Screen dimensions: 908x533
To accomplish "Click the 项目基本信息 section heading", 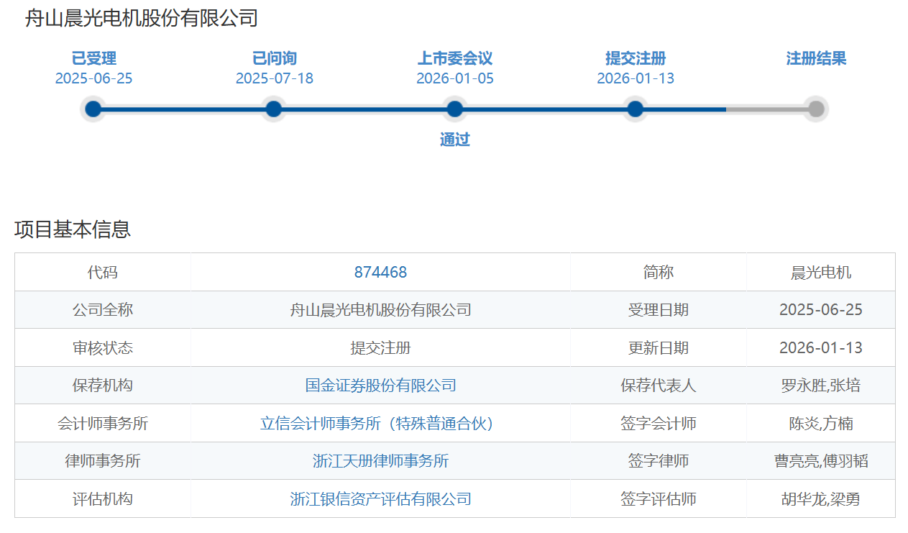I will tap(72, 229).
